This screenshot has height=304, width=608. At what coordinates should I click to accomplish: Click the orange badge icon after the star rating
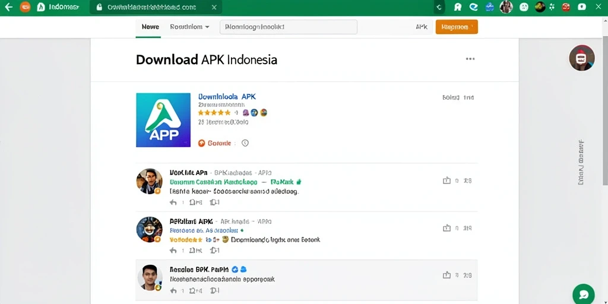[264, 113]
